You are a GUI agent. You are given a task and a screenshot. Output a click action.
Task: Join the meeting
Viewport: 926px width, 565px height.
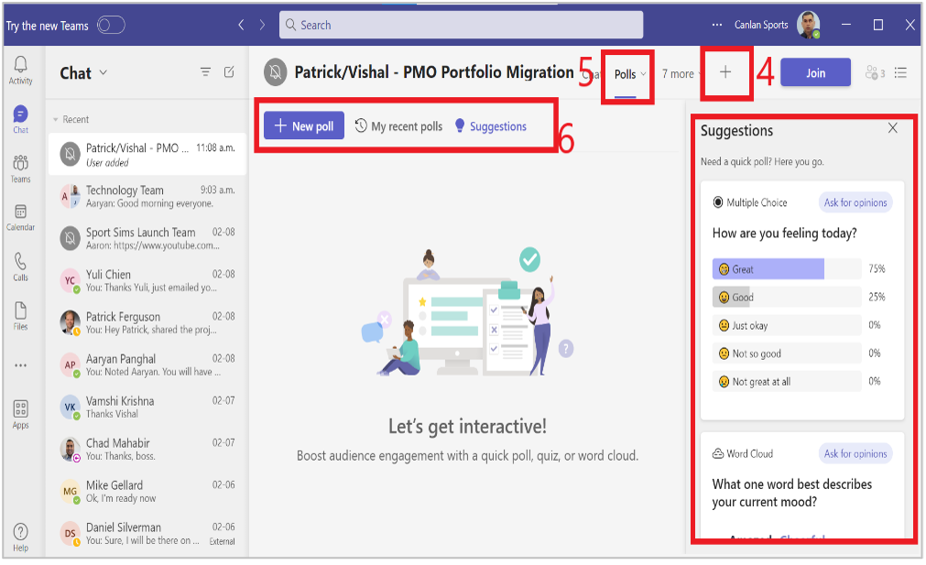click(x=815, y=72)
